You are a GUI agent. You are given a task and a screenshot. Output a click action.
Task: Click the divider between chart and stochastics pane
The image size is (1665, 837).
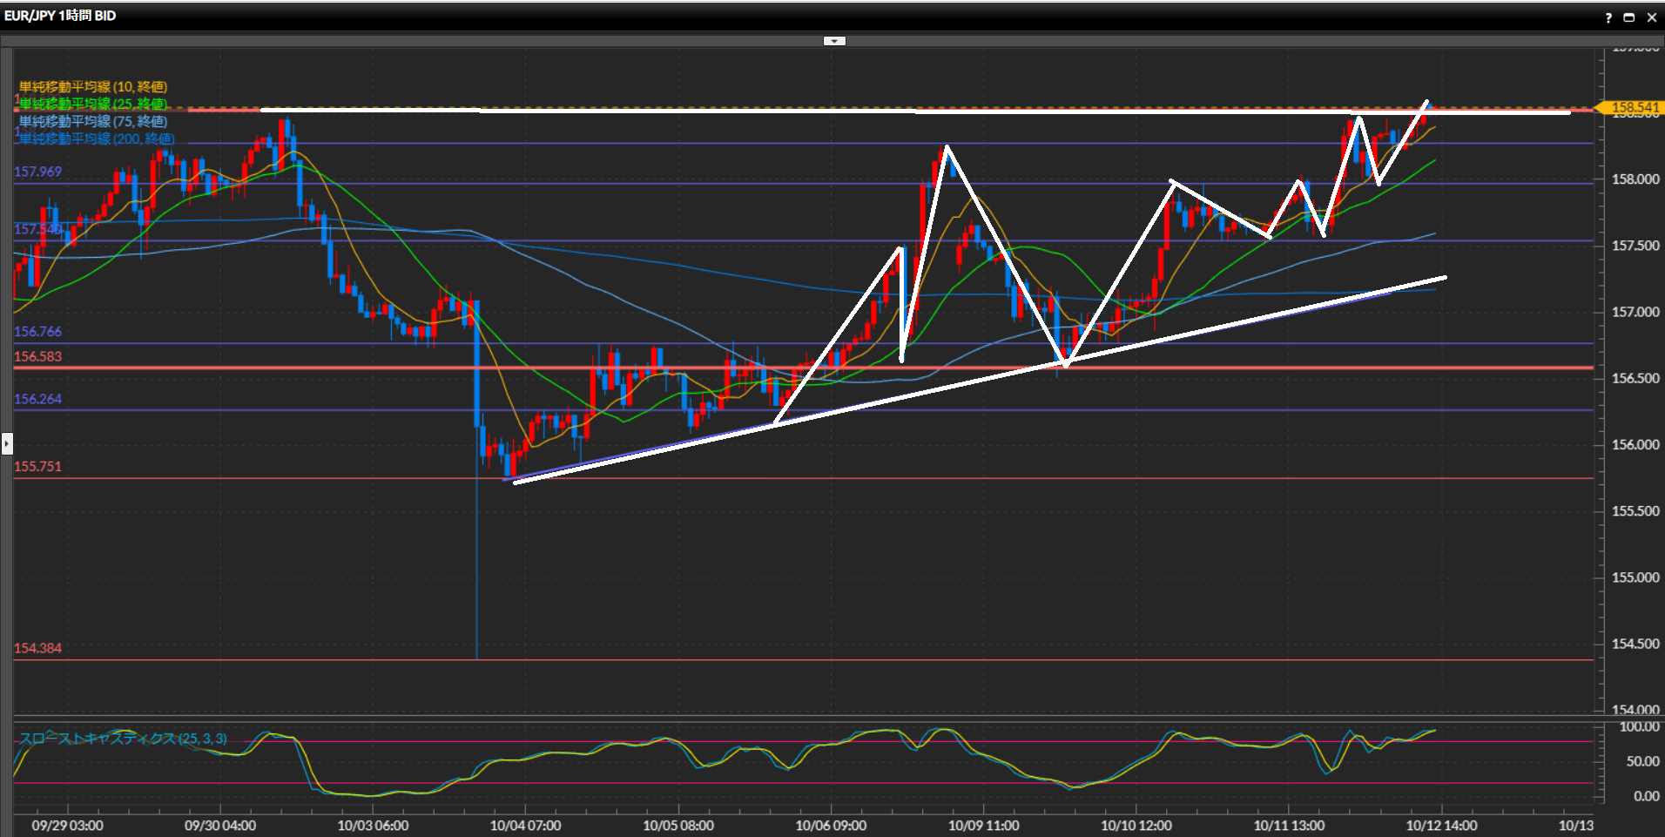[801, 718]
